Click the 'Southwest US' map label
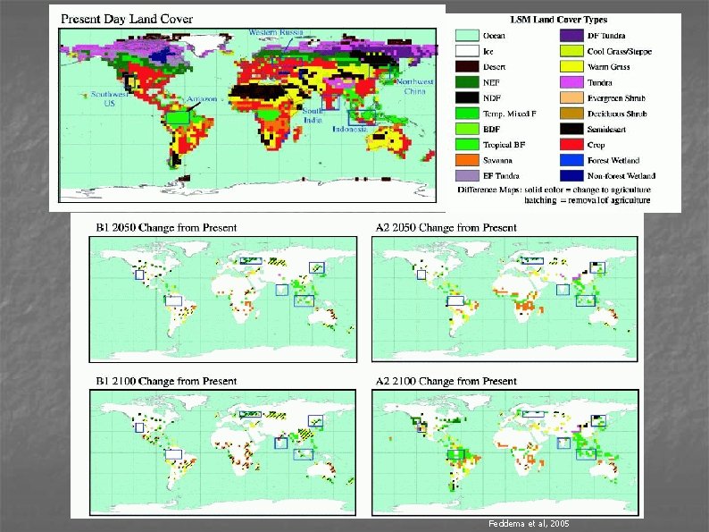709x532 pixels. 110,98
